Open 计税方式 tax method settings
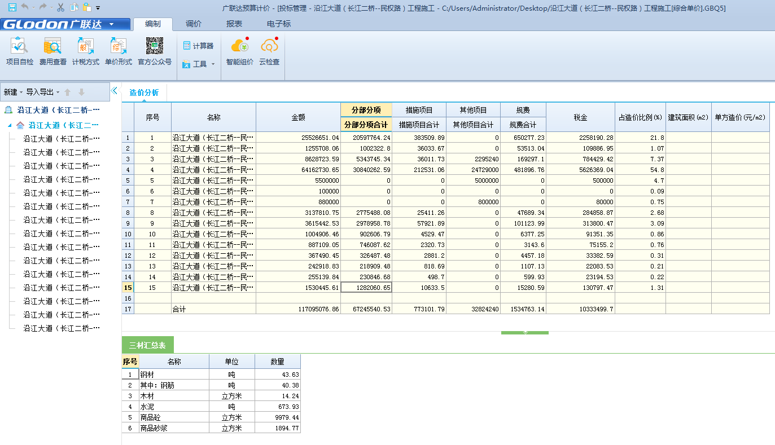Viewport: 775px width, 445px height. click(86, 52)
